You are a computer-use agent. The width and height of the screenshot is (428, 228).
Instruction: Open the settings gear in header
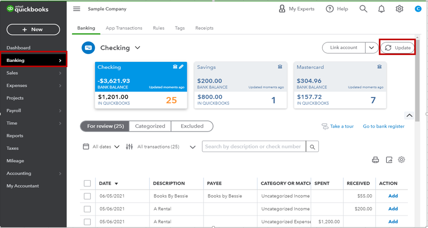tap(399, 9)
